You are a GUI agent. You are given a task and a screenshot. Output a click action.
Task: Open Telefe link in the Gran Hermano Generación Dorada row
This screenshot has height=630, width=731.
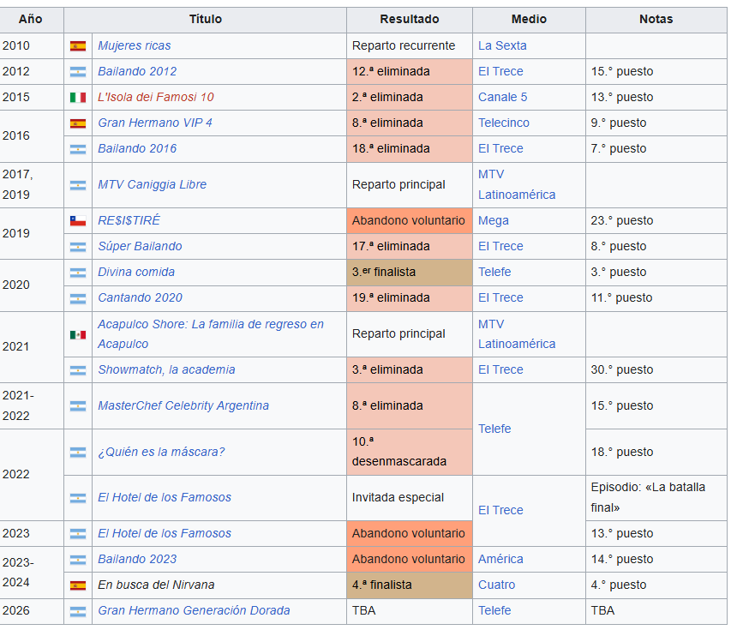[x=494, y=610]
